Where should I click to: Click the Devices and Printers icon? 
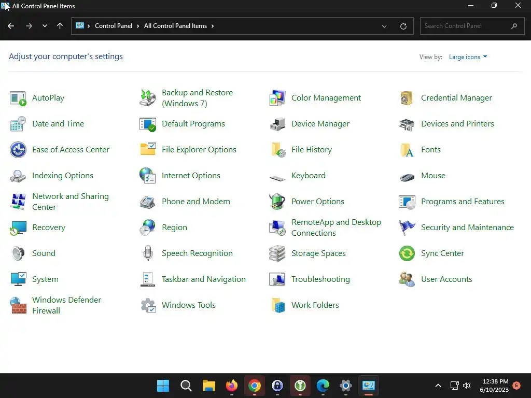407,124
